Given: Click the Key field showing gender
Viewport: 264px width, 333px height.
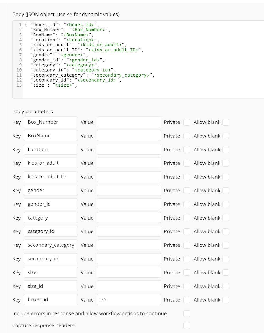Looking at the screenshot, I should click(51, 190).
